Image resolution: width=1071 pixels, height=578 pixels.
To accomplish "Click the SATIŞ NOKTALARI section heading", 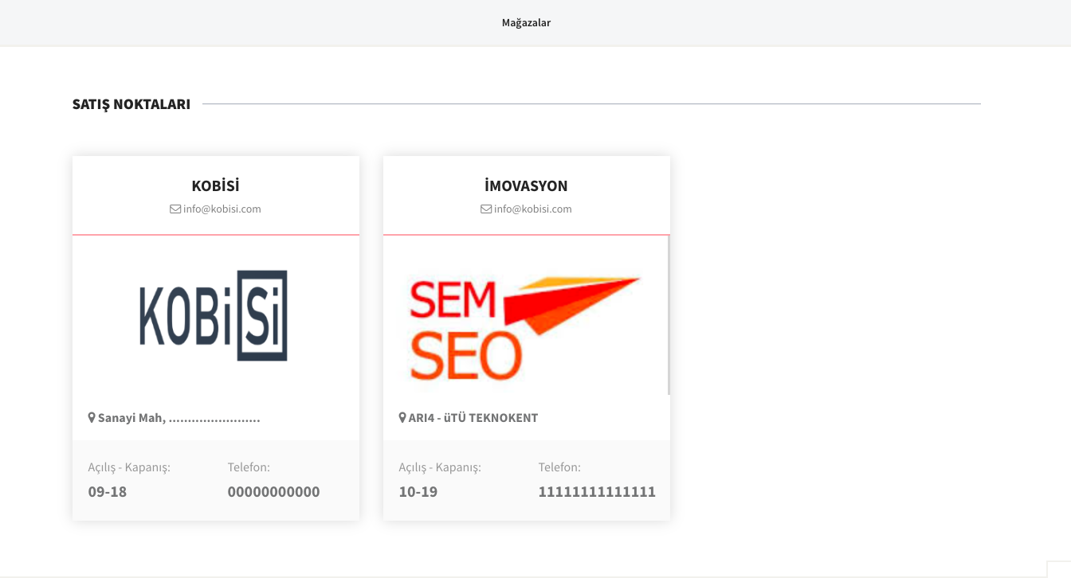I will (131, 104).
